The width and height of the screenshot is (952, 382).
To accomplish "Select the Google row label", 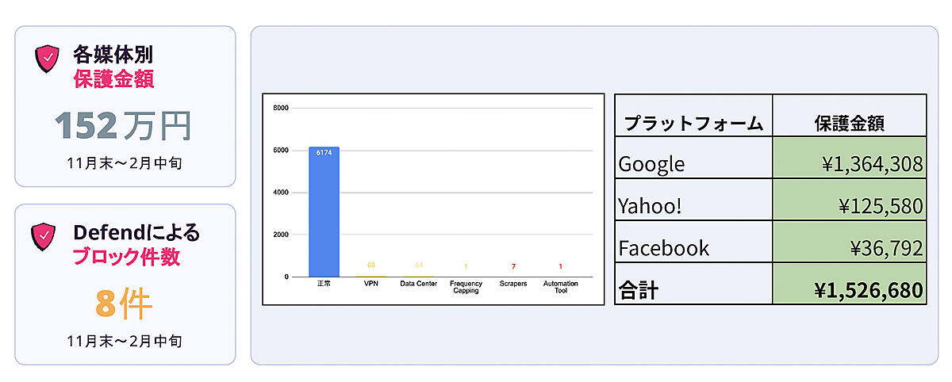I will [651, 164].
